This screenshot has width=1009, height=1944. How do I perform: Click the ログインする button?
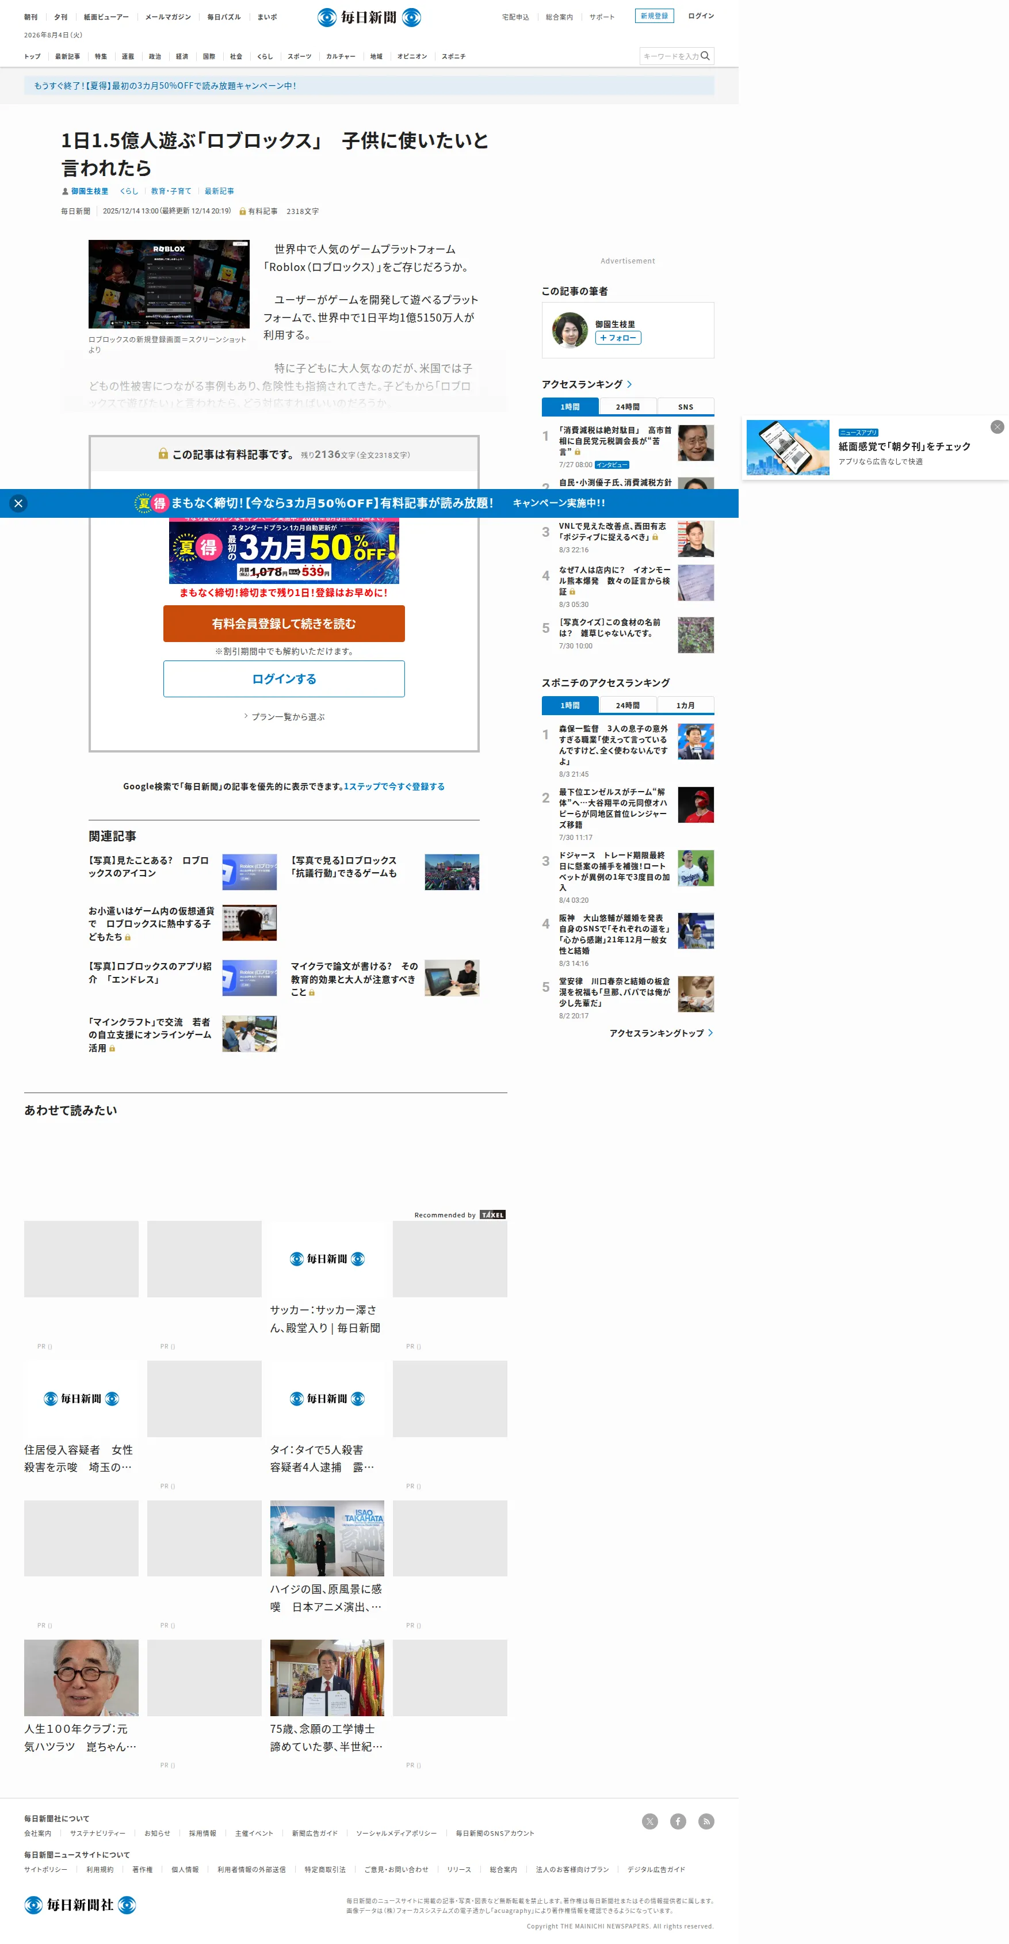coord(284,679)
